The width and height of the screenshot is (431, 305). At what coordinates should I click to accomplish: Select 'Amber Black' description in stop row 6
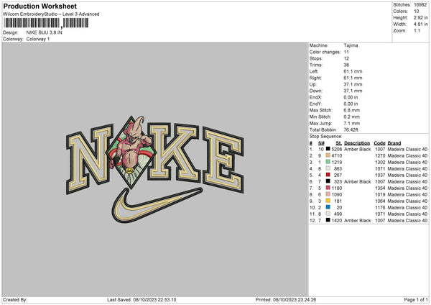click(x=357, y=182)
